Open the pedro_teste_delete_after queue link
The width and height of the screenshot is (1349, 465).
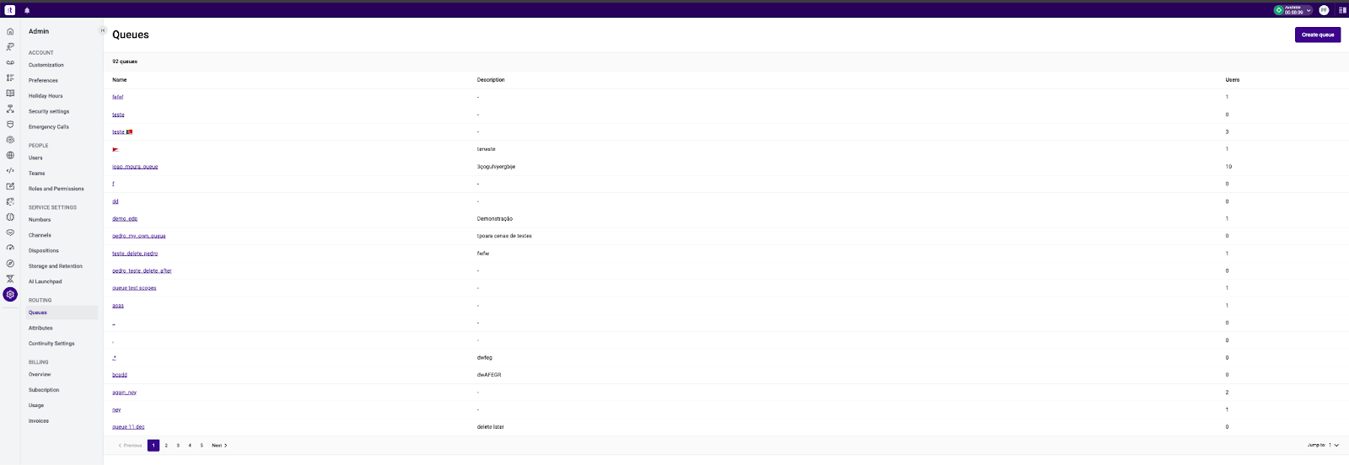tap(142, 271)
